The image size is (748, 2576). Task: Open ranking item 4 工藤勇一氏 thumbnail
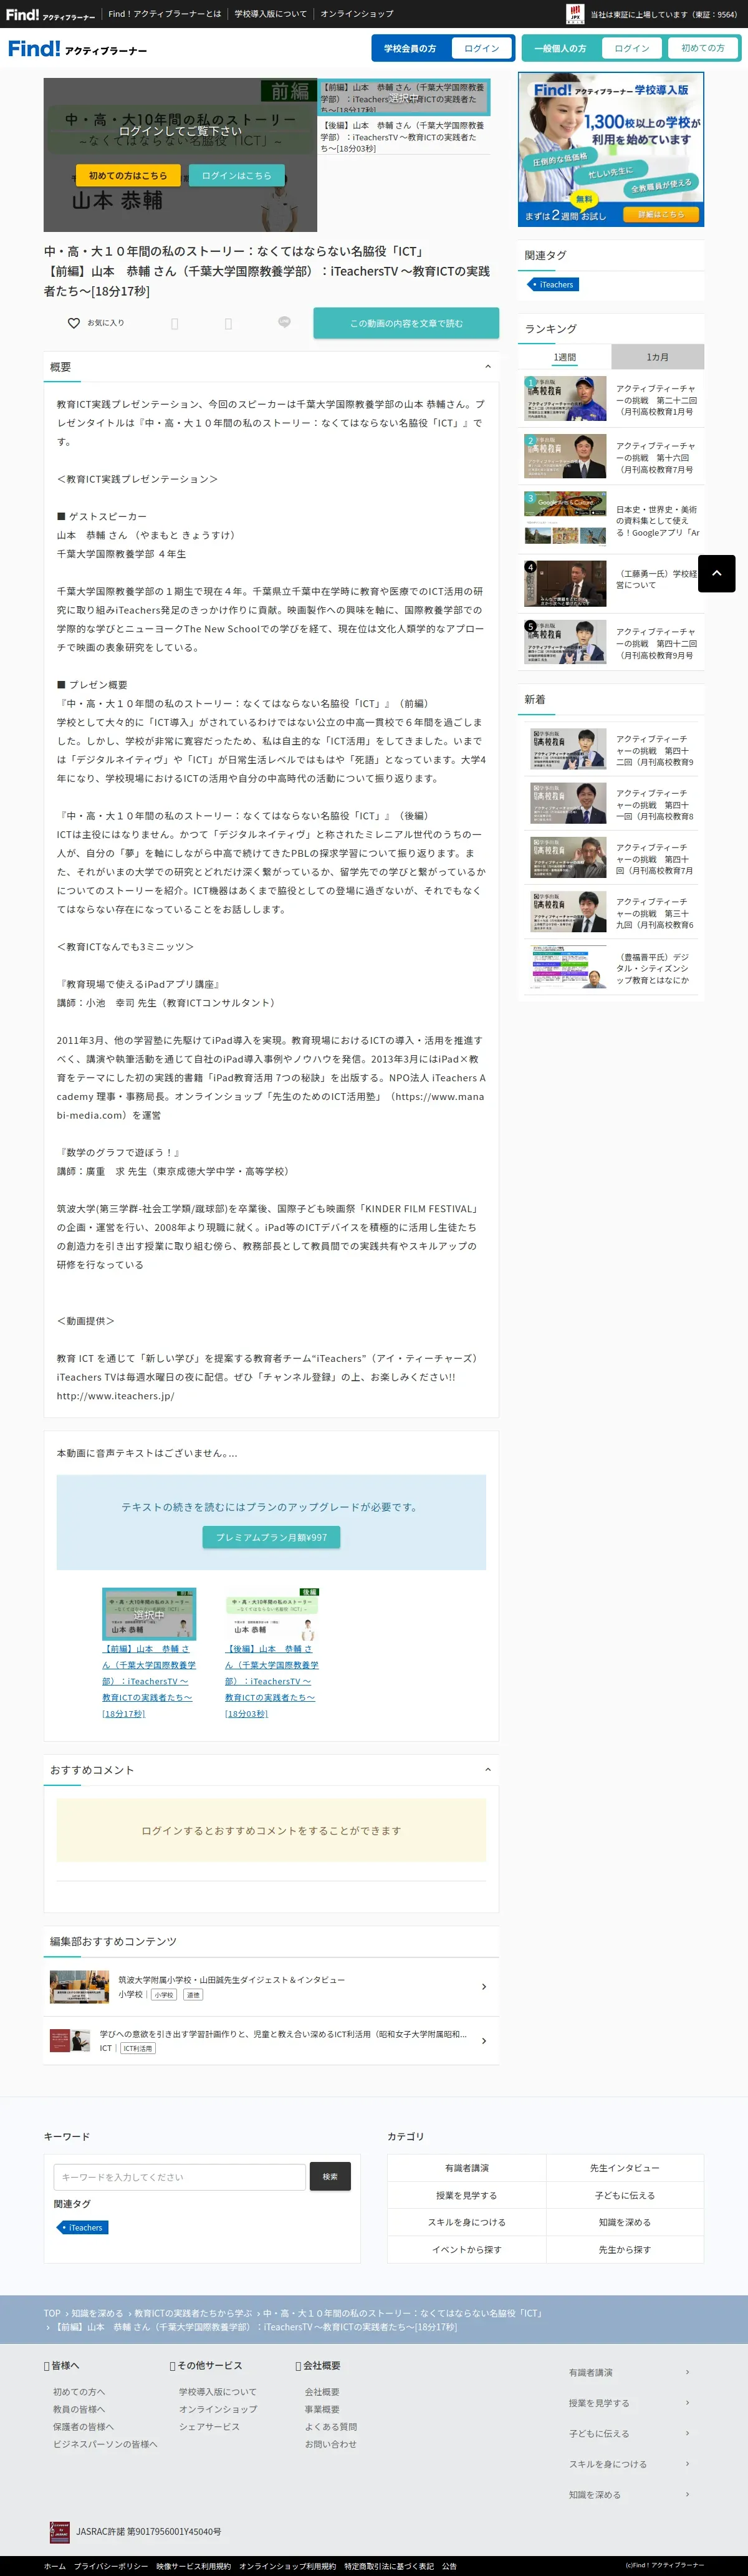[565, 584]
